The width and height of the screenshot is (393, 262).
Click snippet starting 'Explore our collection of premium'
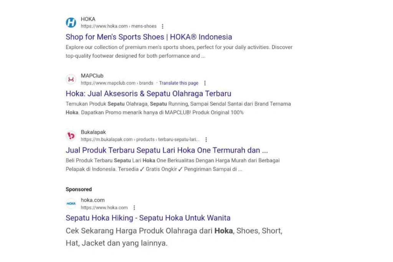pyautogui.click(x=179, y=52)
